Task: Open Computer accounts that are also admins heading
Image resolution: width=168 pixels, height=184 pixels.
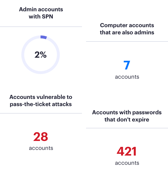Action: [127, 29]
